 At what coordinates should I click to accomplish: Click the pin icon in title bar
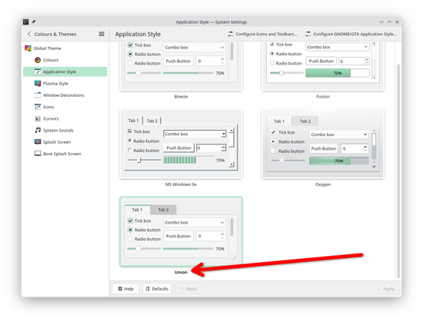click(x=34, y=22)
